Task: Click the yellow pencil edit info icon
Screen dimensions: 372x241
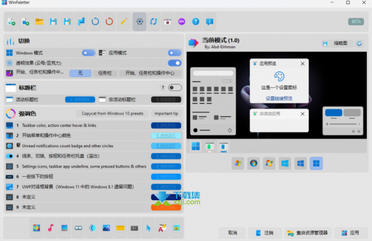Action: pyautogui.click(x=123, y=22)
